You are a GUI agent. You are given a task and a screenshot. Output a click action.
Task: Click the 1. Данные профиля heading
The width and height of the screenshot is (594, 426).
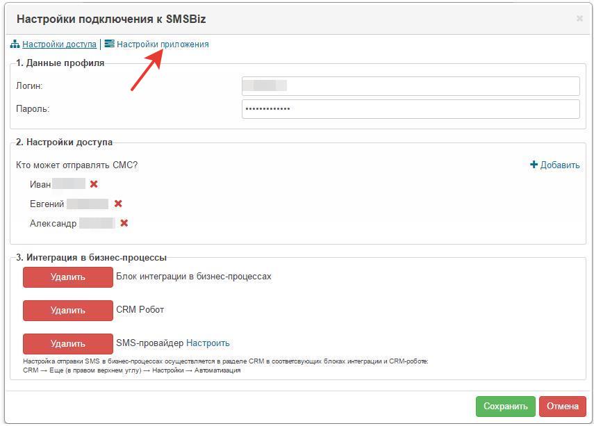pos(60,63)
